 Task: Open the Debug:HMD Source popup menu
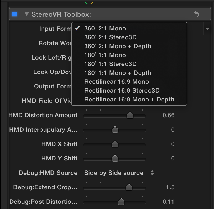119,173
